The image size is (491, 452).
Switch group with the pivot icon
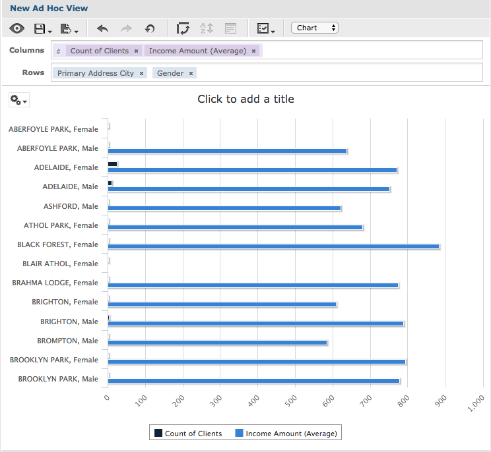coord(183,28)
